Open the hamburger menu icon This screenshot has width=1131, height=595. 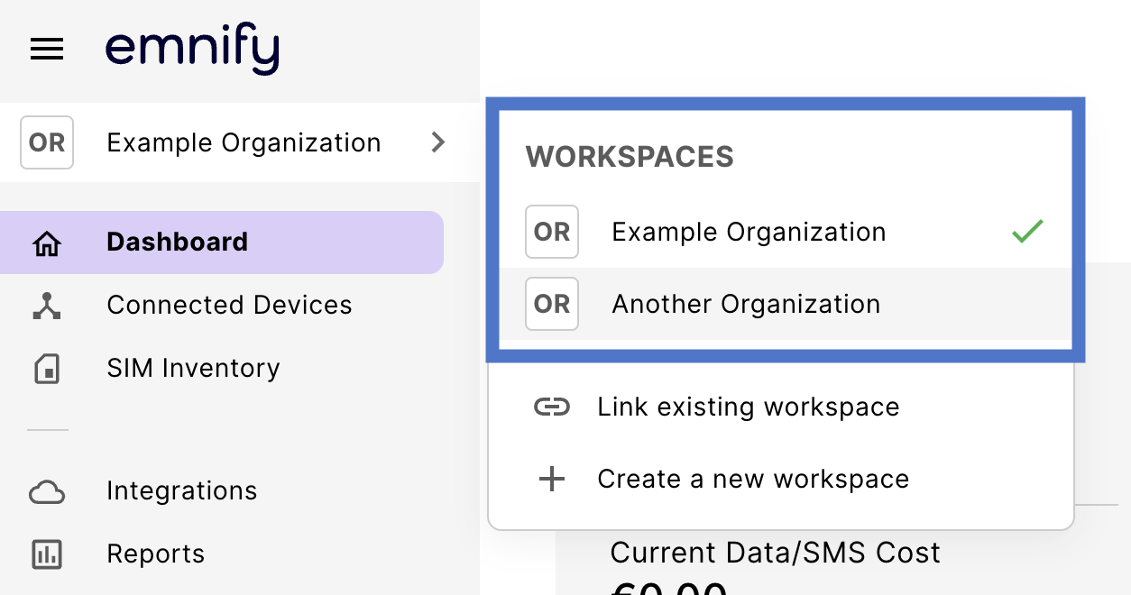(47, 49)
